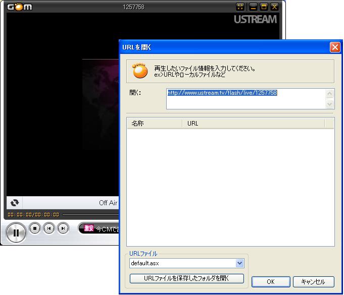Click URLファイルを保存したフォルダを開く button
This screenshot has height=295, width=344.
[x=187, y=278]
